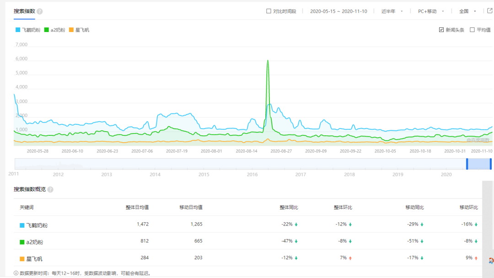
Task: Open the PC+移动 source dropdown
Action: (431, 11)
